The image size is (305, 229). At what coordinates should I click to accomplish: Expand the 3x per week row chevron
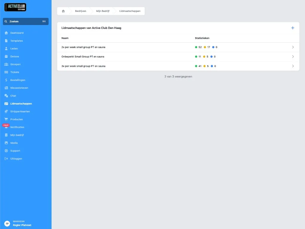[293, 66]
